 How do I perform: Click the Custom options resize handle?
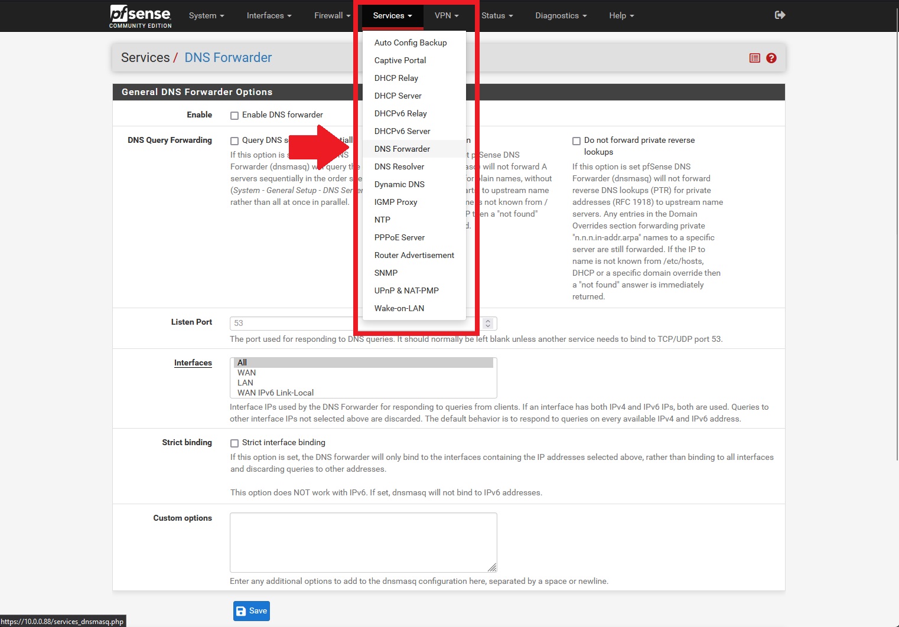[492, 567]
